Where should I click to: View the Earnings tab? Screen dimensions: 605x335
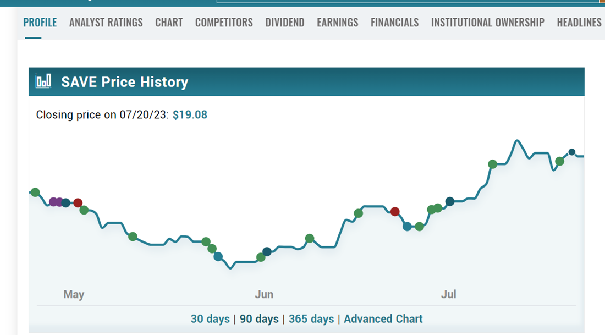click(337, 23)
